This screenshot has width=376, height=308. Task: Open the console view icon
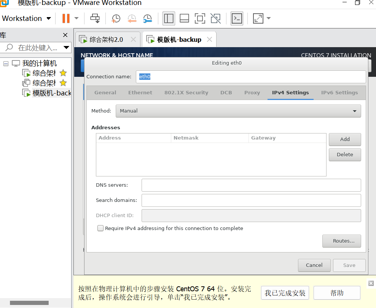[x=237, y=18]
